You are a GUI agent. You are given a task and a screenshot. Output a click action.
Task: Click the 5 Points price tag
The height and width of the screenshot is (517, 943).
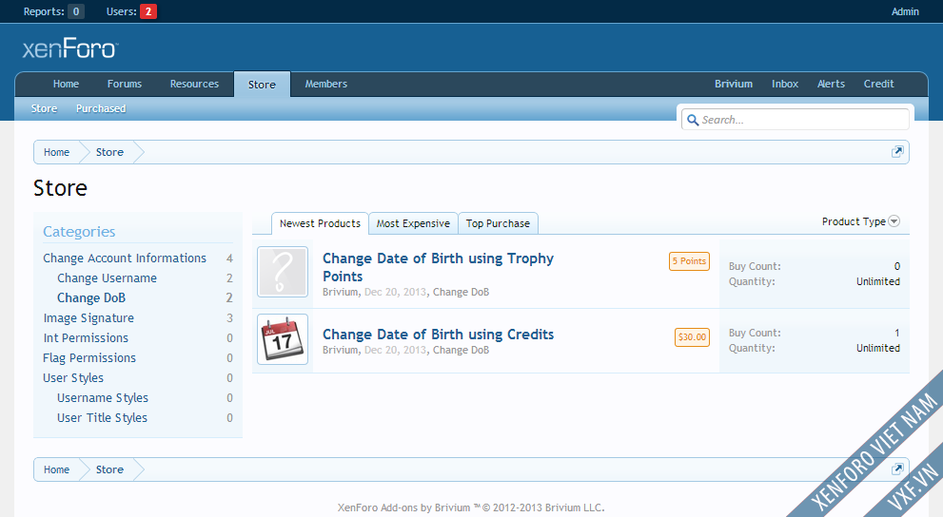tap(689, 261)
